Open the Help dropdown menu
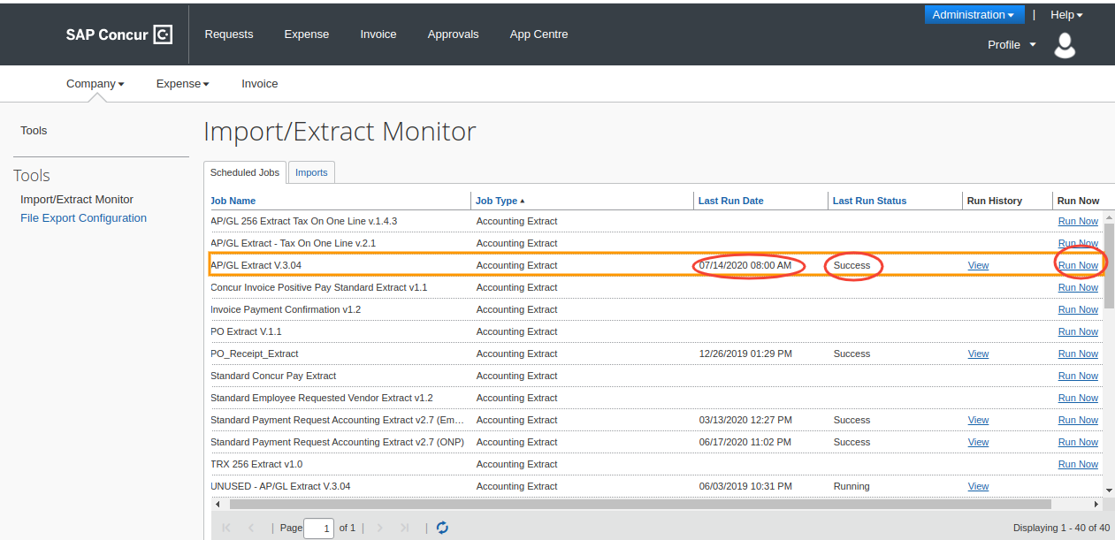Screen dimensions: 1115x540 (x=1066, y=15)
